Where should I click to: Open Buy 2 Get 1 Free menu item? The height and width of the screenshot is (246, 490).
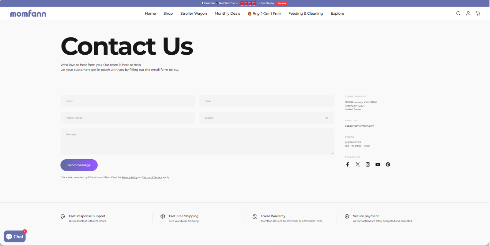tap(264, 13)
